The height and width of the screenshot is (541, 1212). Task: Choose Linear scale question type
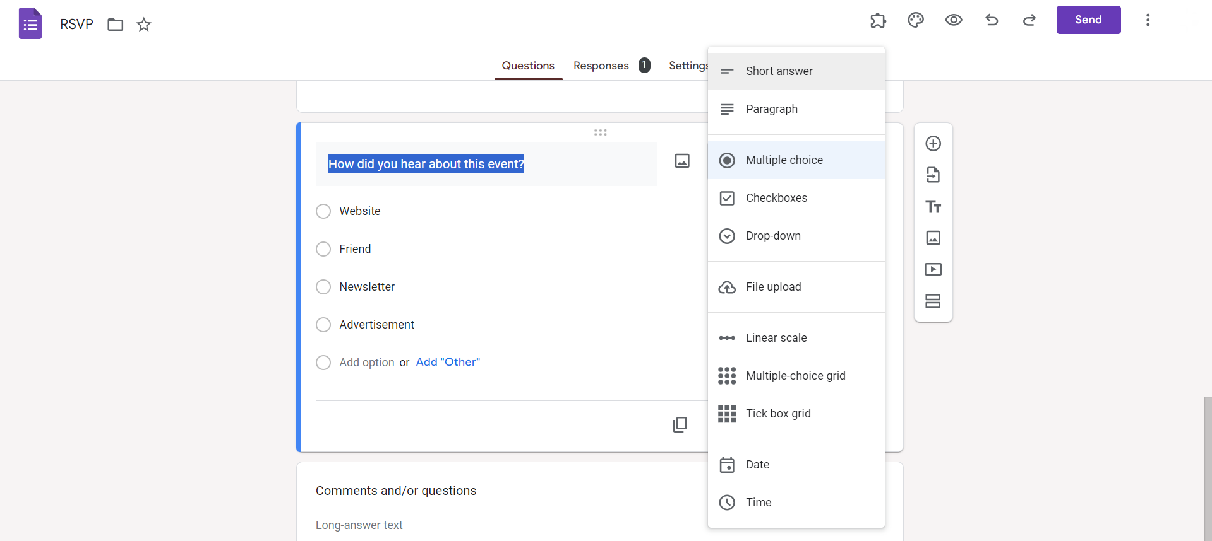click(776, 338)
